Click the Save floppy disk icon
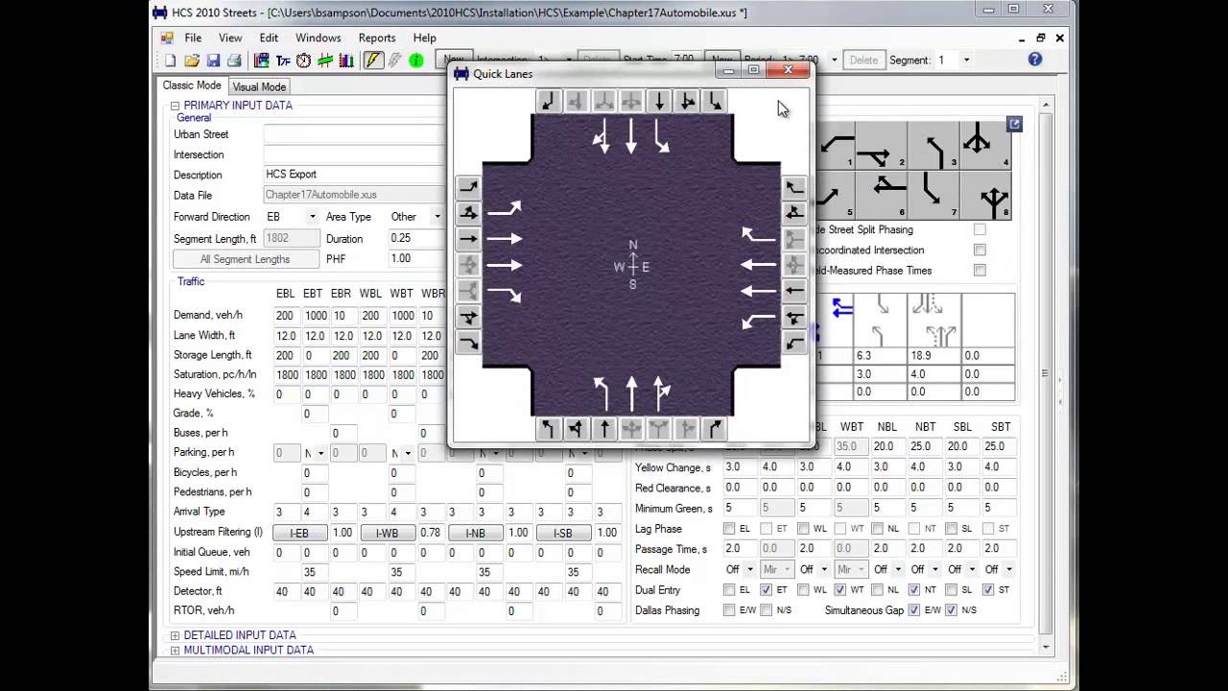 (213, 60)
